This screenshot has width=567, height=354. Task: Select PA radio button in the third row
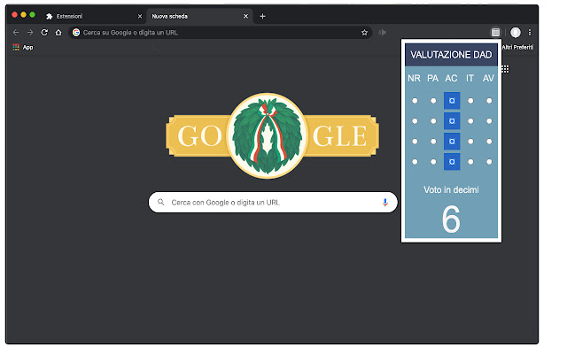[433, 142]
